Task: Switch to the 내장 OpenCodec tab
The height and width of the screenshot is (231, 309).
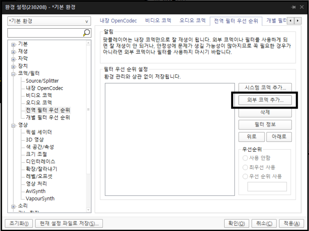Action: [x=118, y=21]
